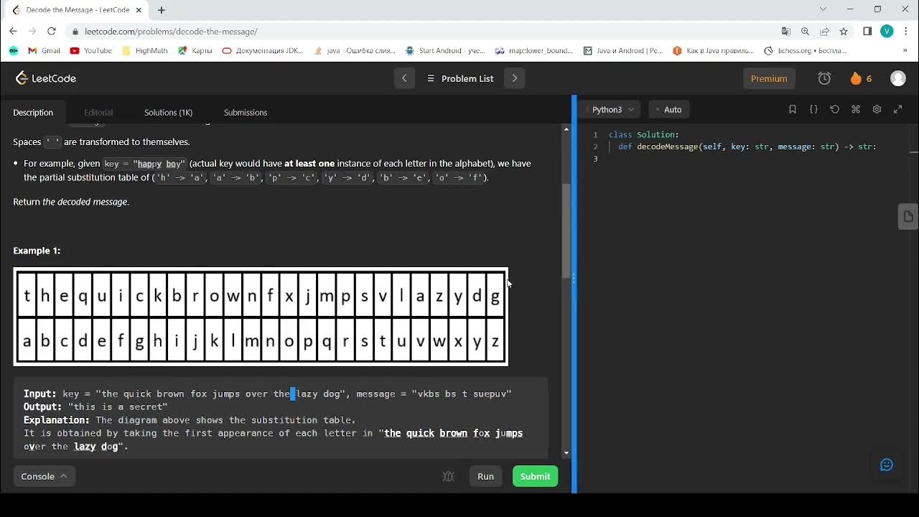This screenshot has height=517, width=919.
Task: Go to next problem arrow
Action: [x=514, y=78]
